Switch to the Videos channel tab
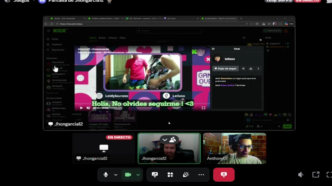This screenshot has height=186, width=332. click(x=113, y=38)
